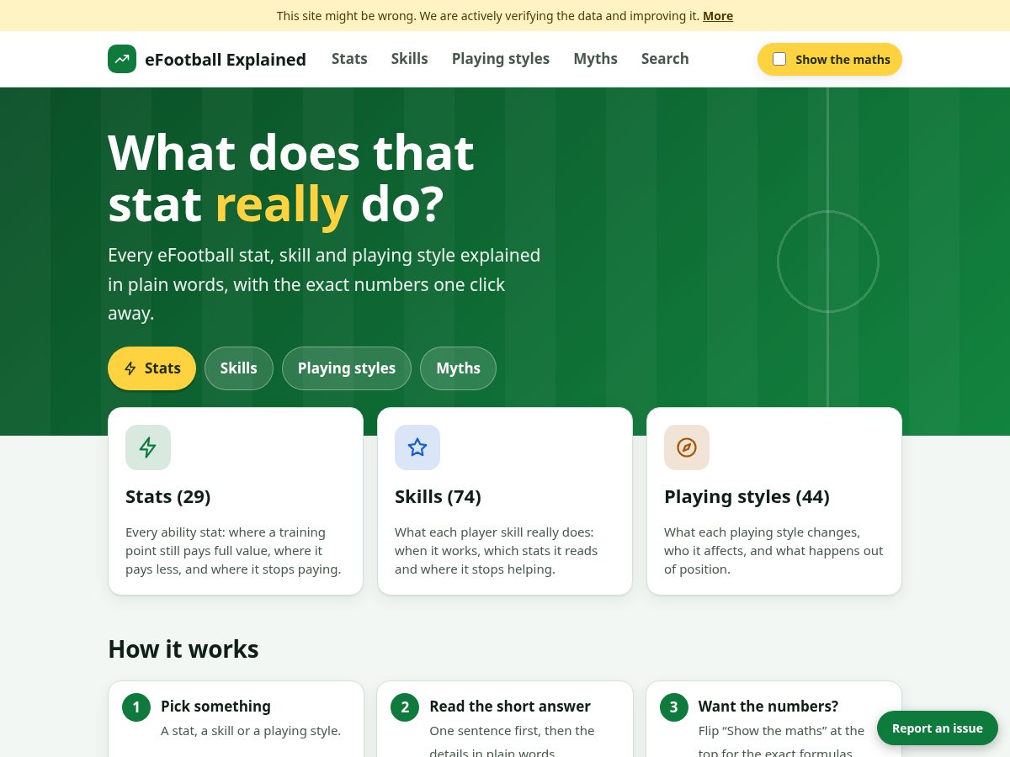This screenshot has width=1010, height=757.
Task: Click the Playing styles pill in the hero
Action: [x=347, y=368]
